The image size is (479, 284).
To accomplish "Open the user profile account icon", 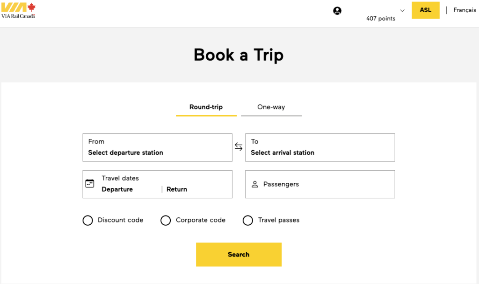I will [337, 10].
